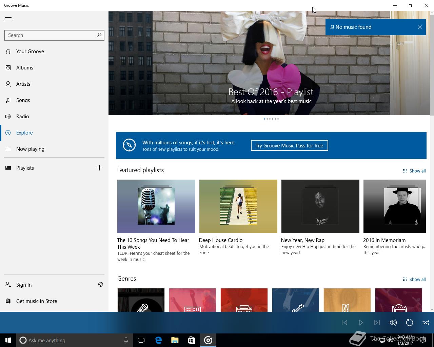Screen dimensions: 434x347
Task: Dismiss the No music found notification
Action: pos(420,27)
